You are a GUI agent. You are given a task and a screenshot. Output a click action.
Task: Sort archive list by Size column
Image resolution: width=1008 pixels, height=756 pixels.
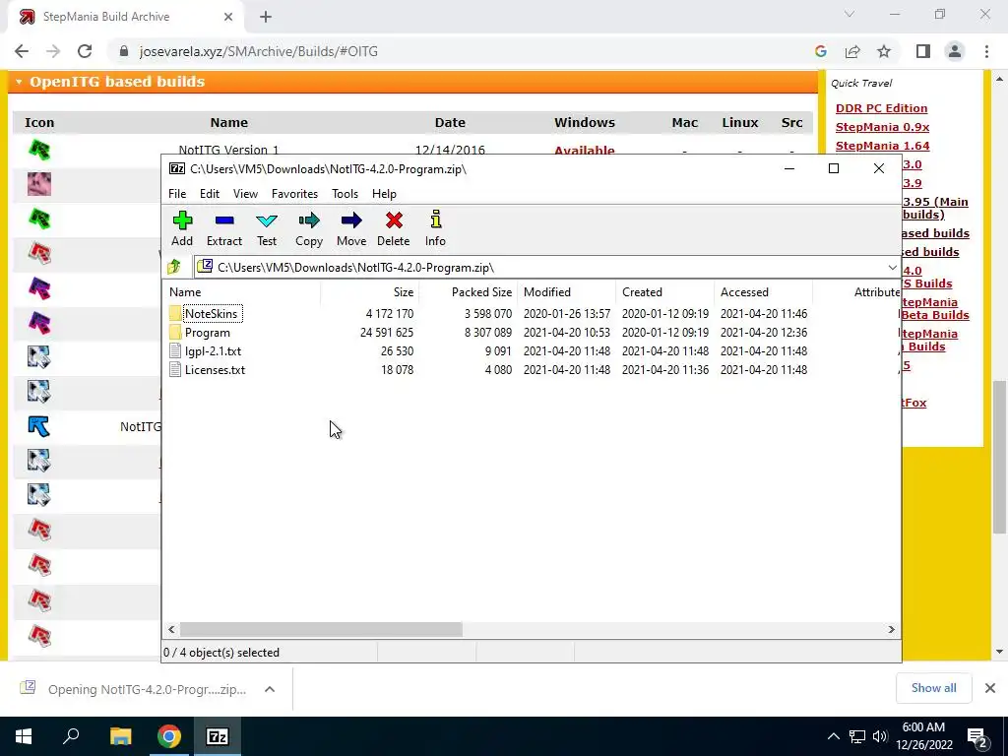pyautogui.click(x=370, y=291)
